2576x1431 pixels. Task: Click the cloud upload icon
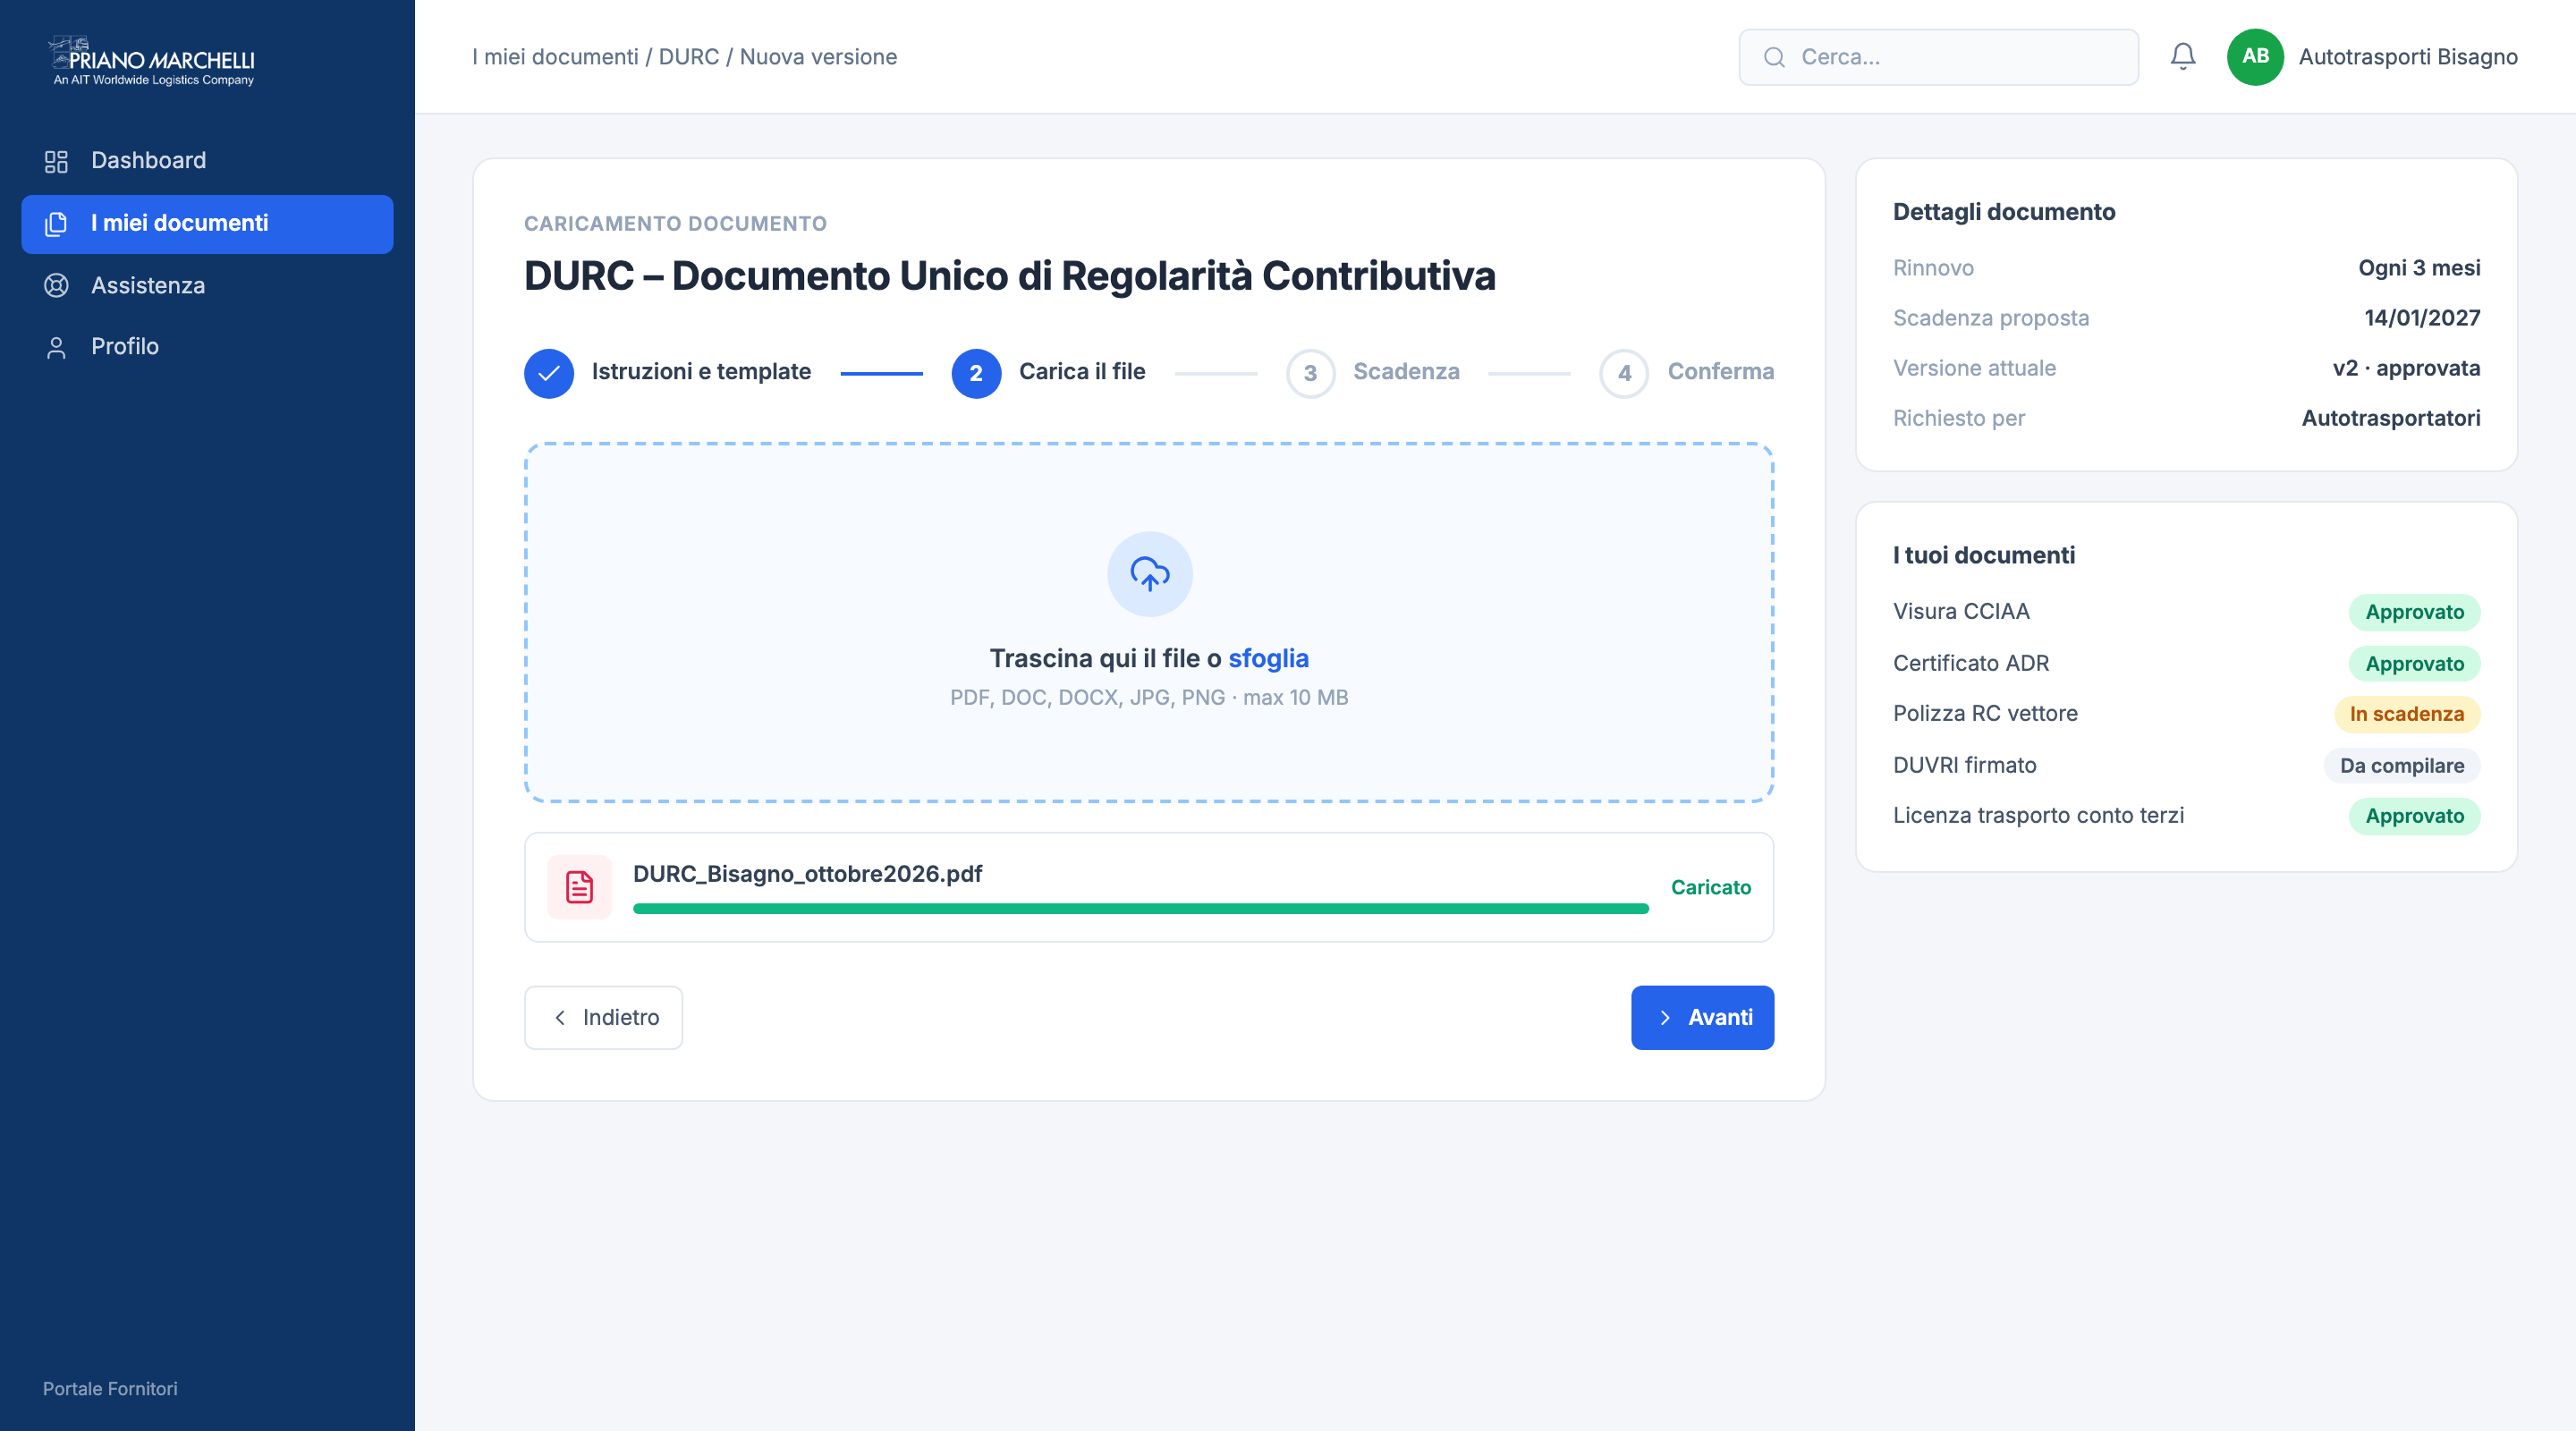point(1149,574)
